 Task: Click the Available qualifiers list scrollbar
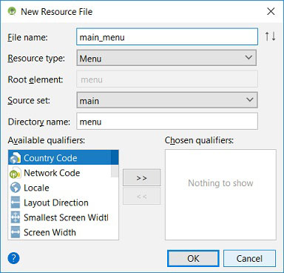tap(115, 164)
